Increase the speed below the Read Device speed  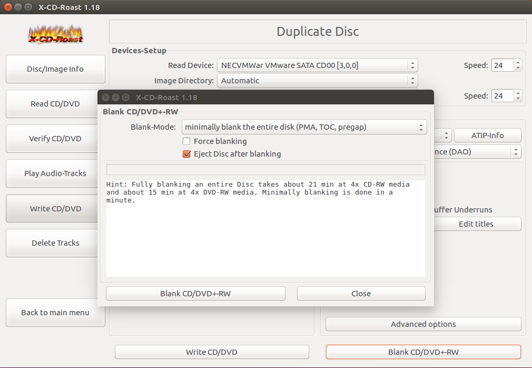click(x=518, y=93)
